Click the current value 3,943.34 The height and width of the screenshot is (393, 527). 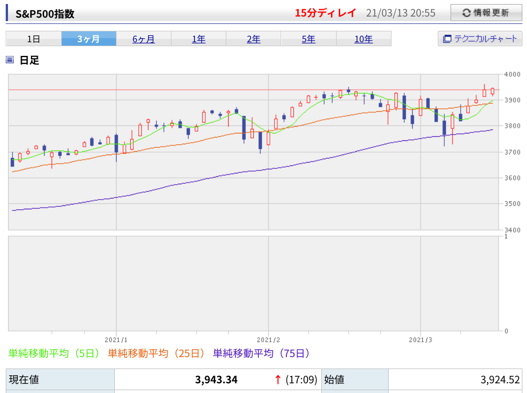(216, 379)
